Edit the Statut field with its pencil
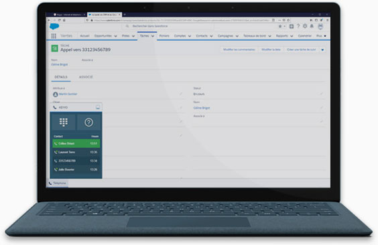The width and height of the screenshot is (378, 245). 321,94
